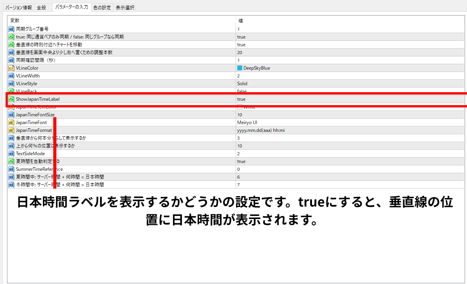The image size is (467, 284).
Task: Open the same-currency-pair sync true value dropdown
Action: tap(241, 37)
